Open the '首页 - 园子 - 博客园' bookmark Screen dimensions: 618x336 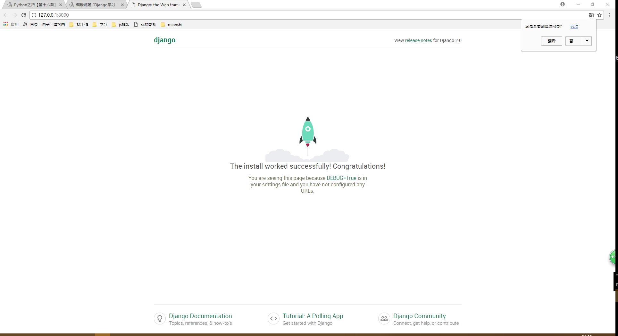click(44, 24)
